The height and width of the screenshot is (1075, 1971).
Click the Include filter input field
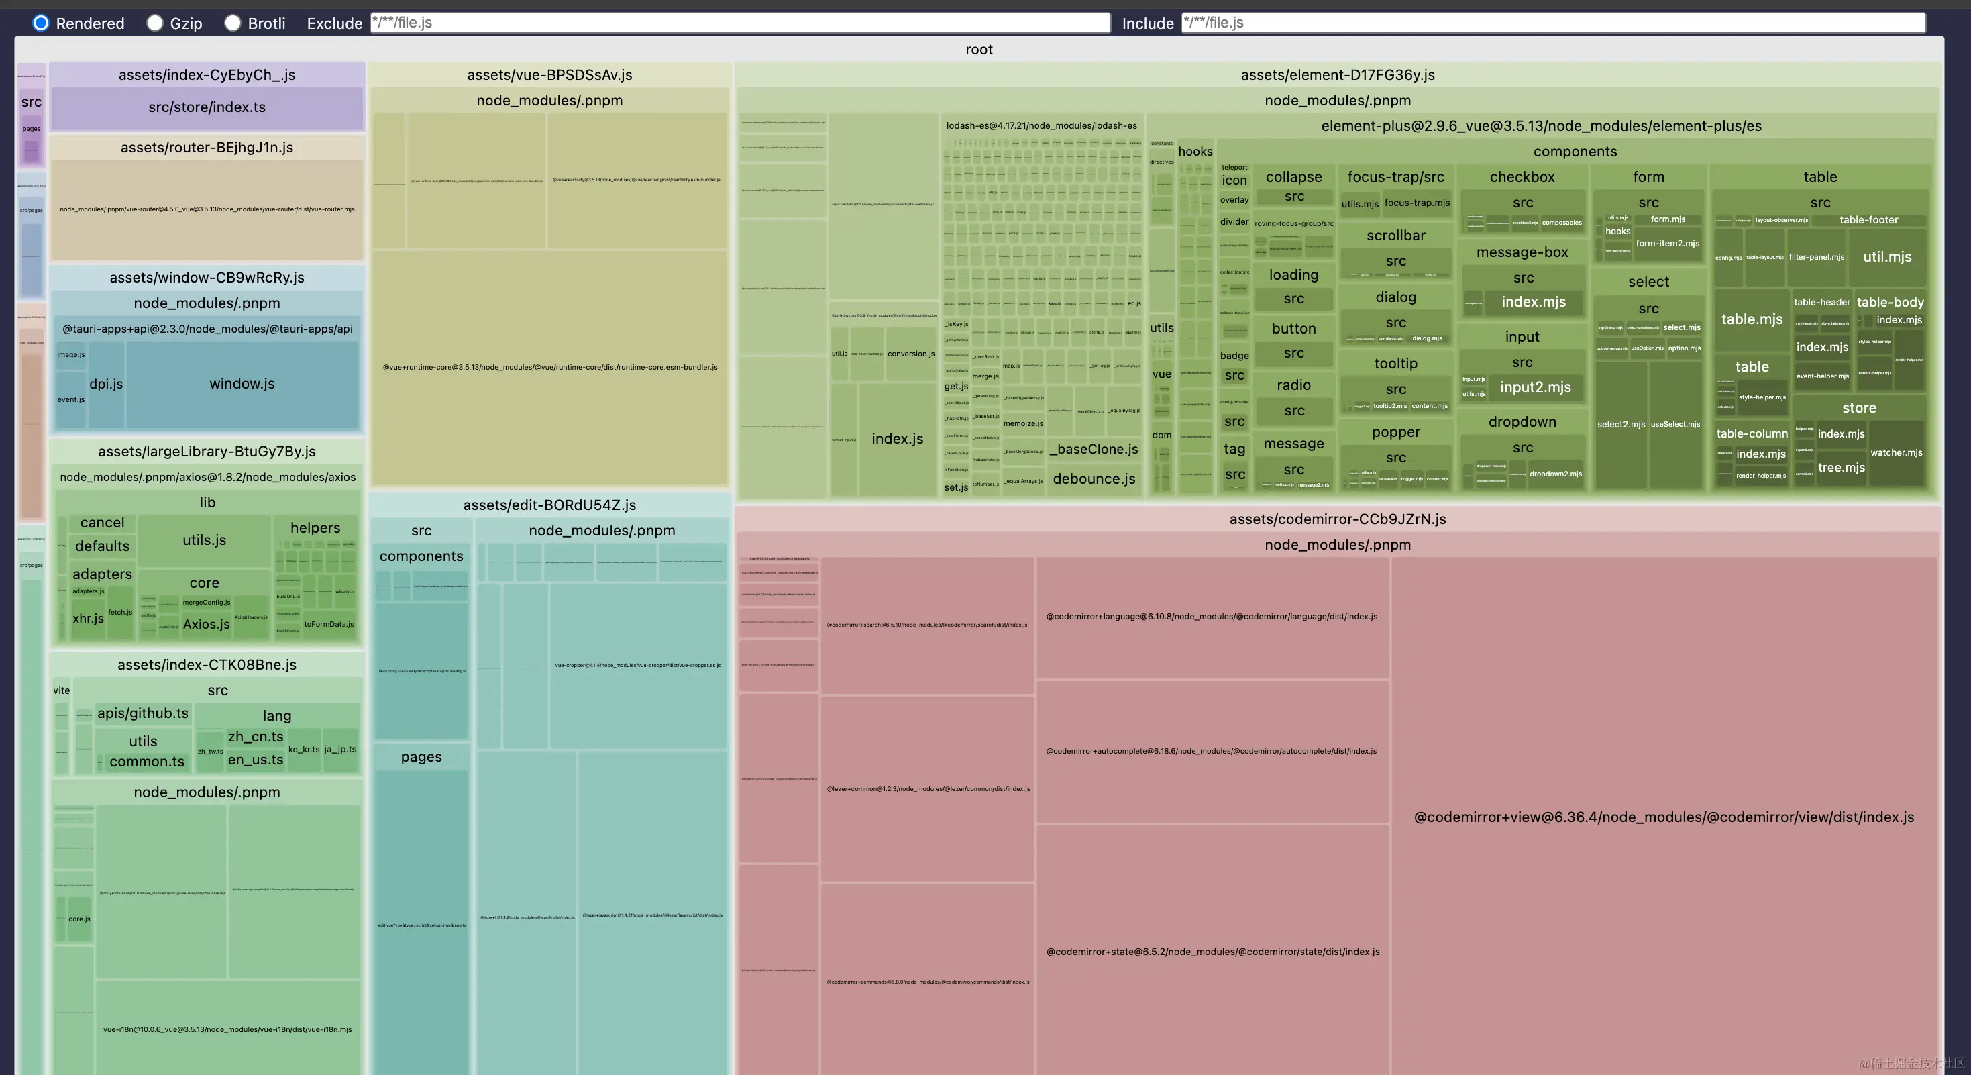pyautogui.click(x=1552, y=23)
